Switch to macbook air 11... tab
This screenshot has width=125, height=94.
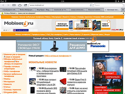(x=61, y=10)
